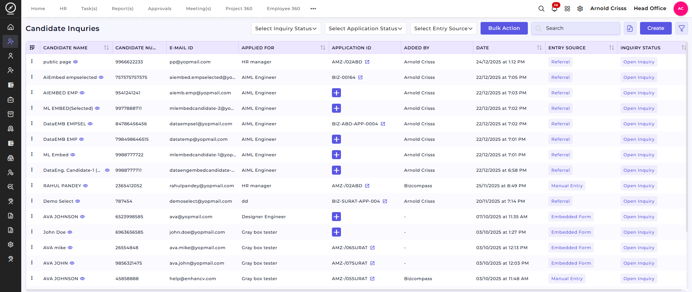View AVA JOHN details via eye icon
This screenshot has height=292, width=692.
pos(72,263)
